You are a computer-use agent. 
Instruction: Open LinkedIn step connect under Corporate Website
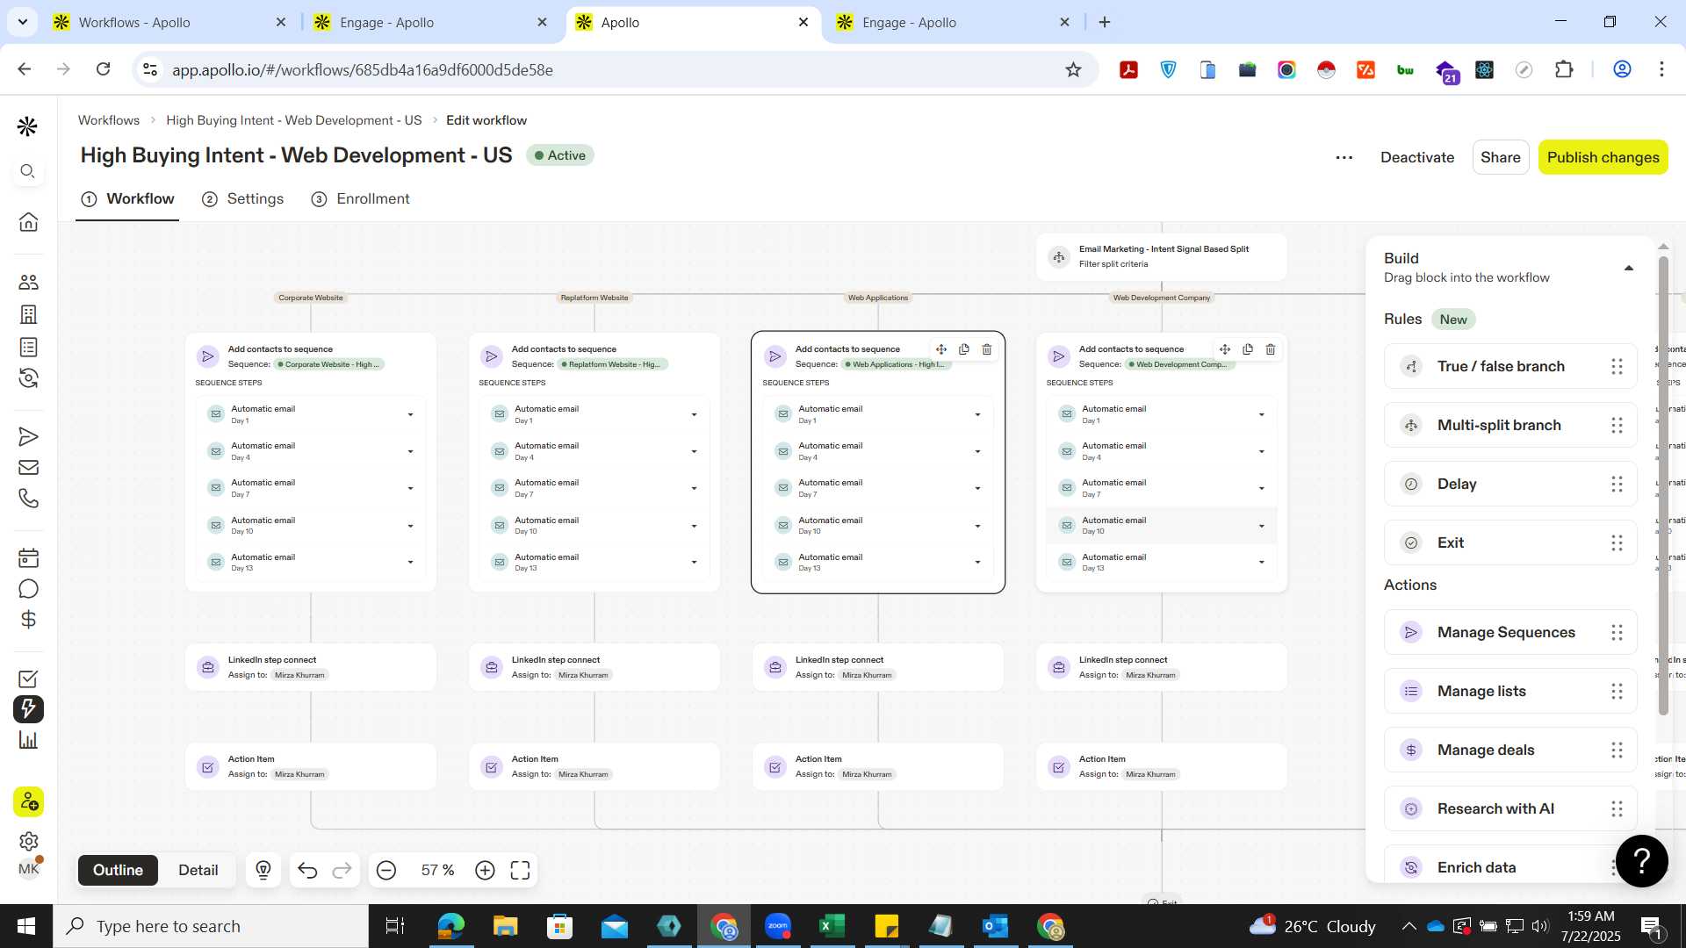[x=310, y=667]
